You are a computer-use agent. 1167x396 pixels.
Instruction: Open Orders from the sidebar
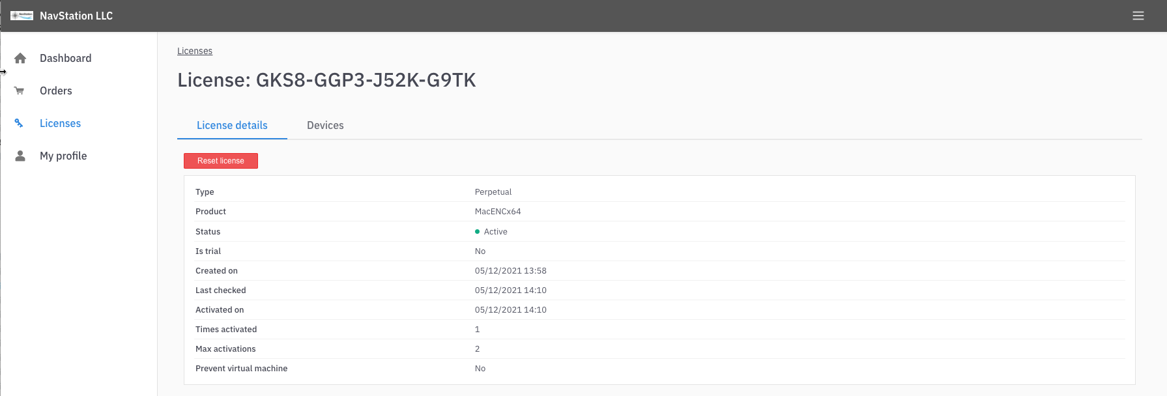pyautogui.click(x=55, y=91)
